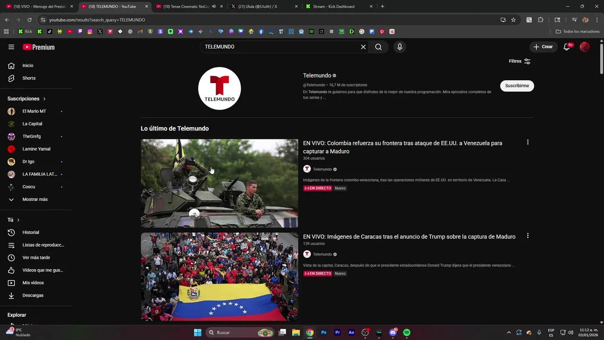Image resolution: width=604 pixels, height=340 pixels.
Task: Open Chrome three-dot menu
Action: 596,20
